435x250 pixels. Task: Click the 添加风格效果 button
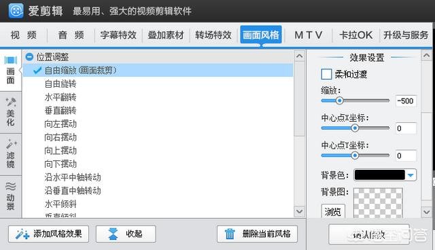(48, 234)
